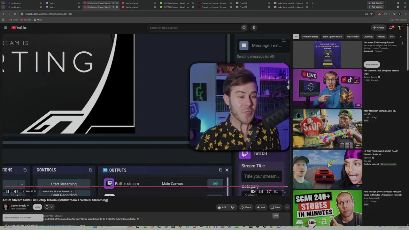Open the Steam gift card ad thumbnail
The height and width of the screenshot is (230, 409).
pos(328,54)
